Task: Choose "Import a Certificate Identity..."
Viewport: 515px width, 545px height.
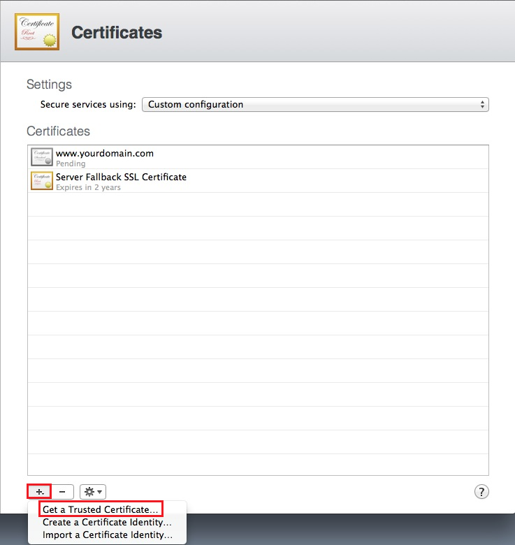Action: [x=107, y=535]
